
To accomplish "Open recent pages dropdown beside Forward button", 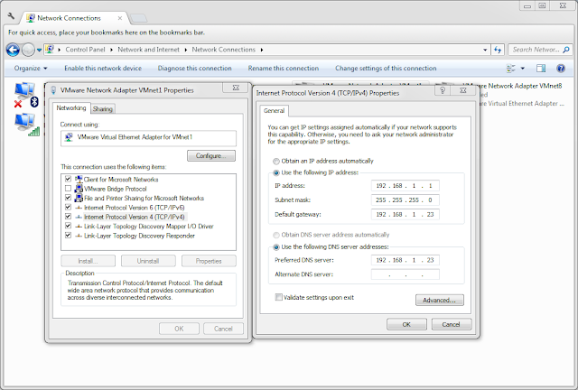I will coord(39,51).
